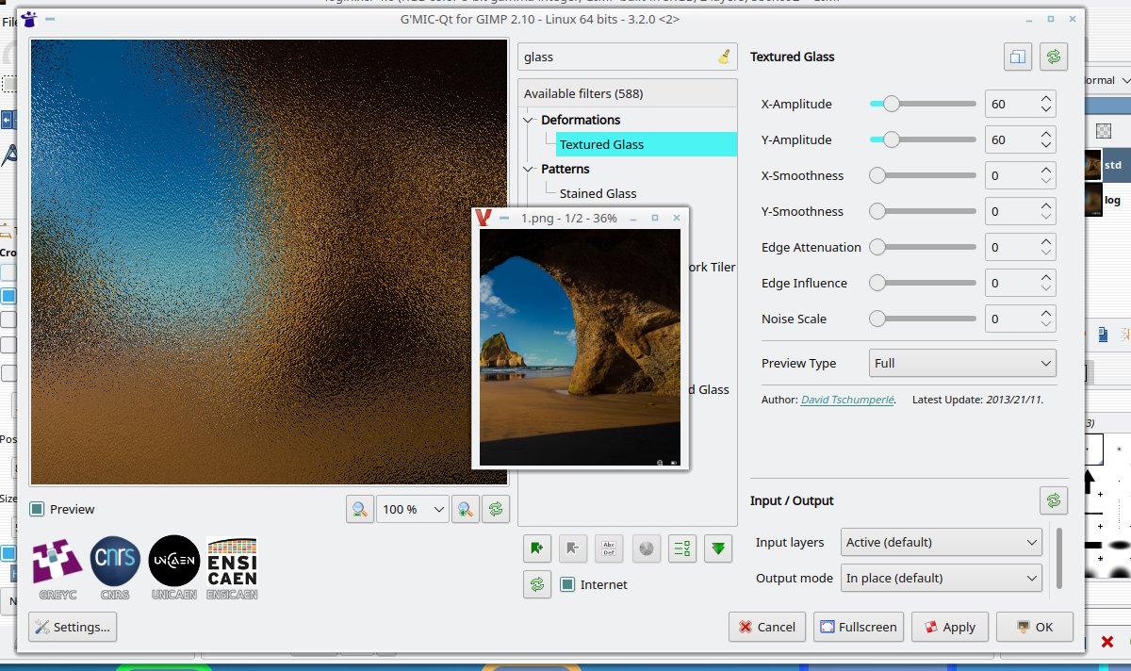The height and width of the screenshot is (671, 1131).
Task: Click the Latest Update 2013/21/11 text
Action: [x=977, y=400]
